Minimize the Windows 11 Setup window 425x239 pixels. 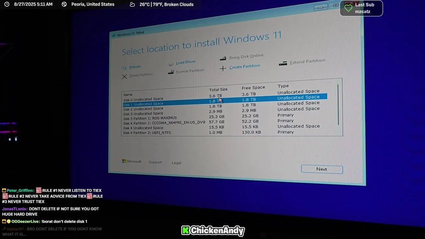[x=320, y=7]
